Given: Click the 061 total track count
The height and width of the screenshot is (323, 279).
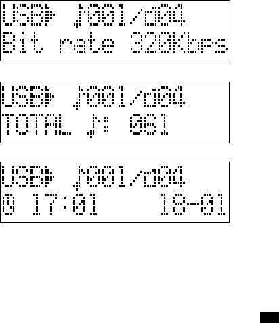Looking at the screenshot, I should tap(149, 124).
